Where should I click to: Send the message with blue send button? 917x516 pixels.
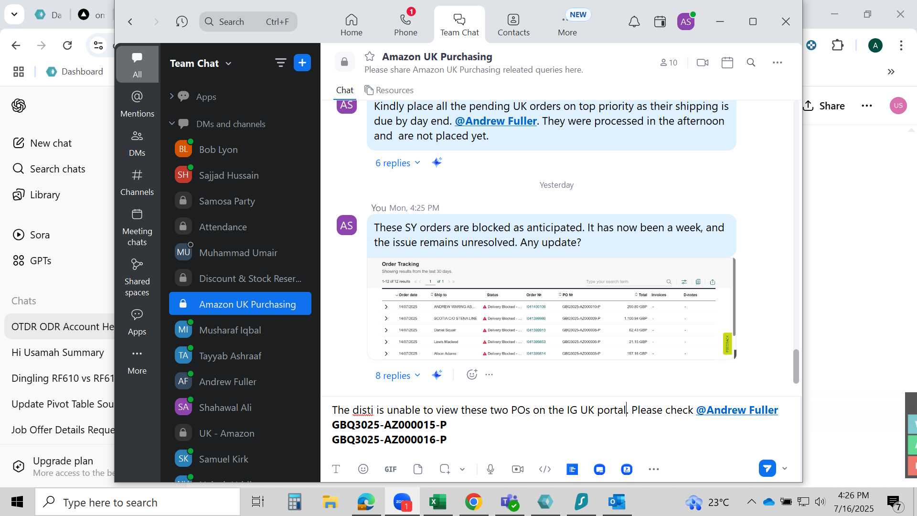pos(767,468)
